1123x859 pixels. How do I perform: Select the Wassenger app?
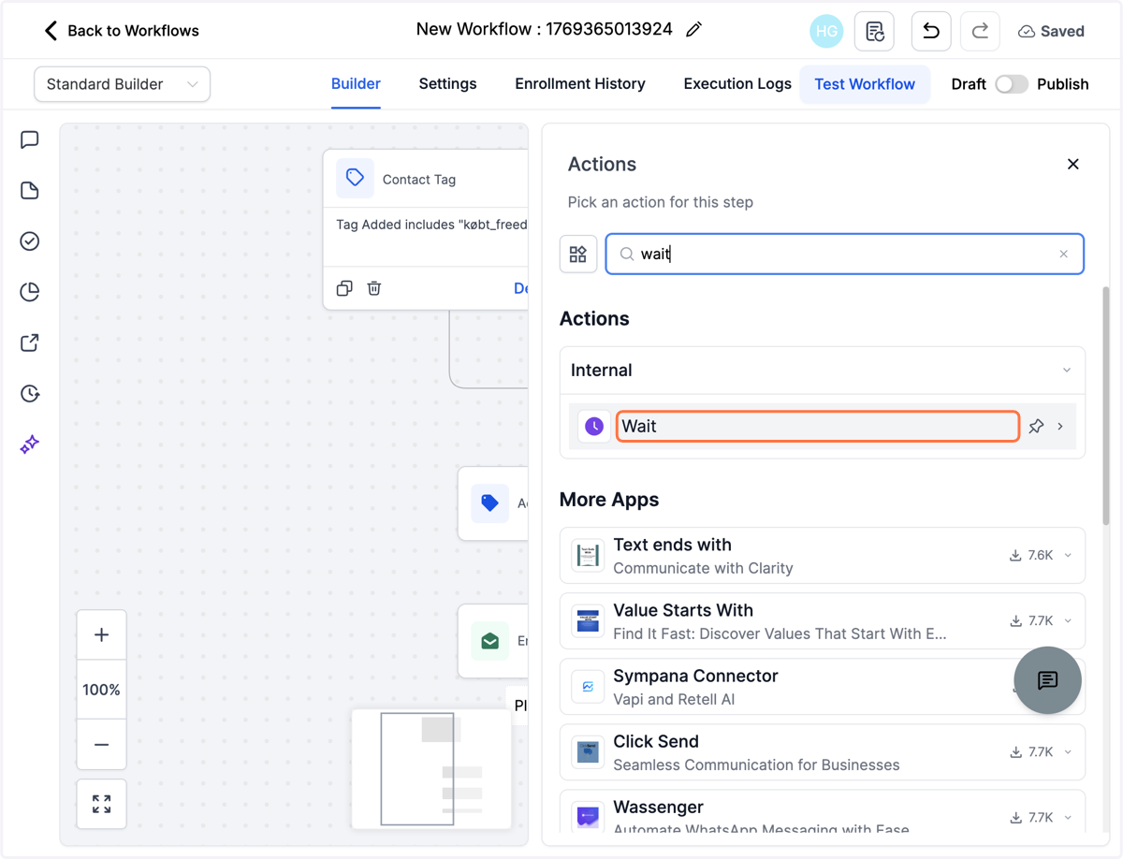coord(823,810)
